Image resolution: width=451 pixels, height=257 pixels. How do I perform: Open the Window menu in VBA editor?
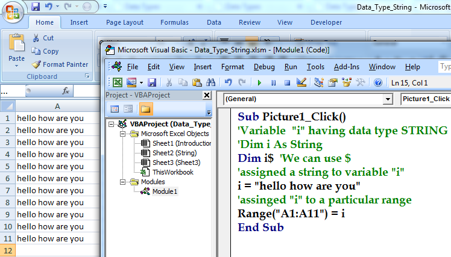pos(382,67)
